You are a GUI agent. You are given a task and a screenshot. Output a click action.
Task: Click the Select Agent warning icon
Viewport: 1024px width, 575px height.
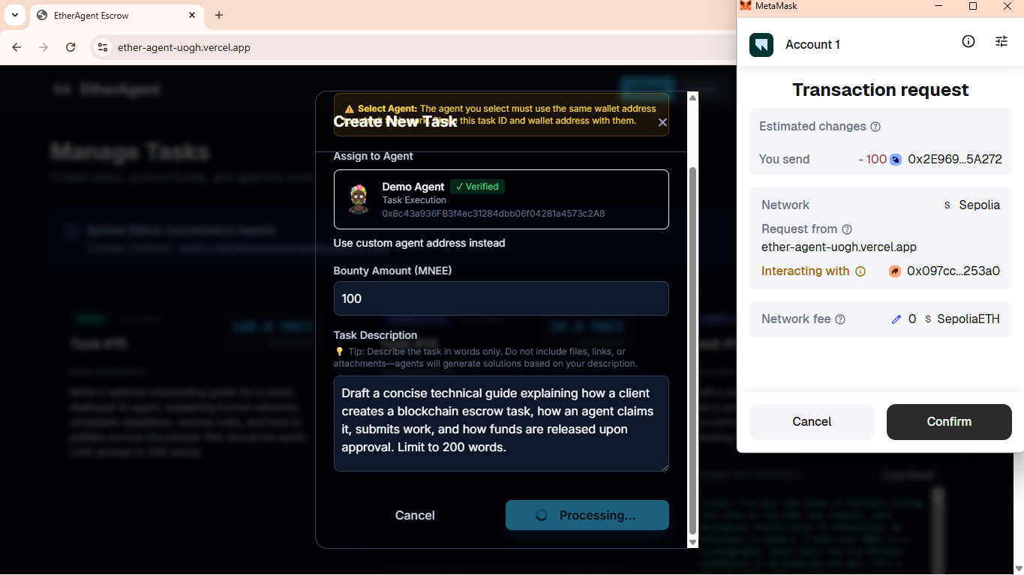tap(350, 109)
